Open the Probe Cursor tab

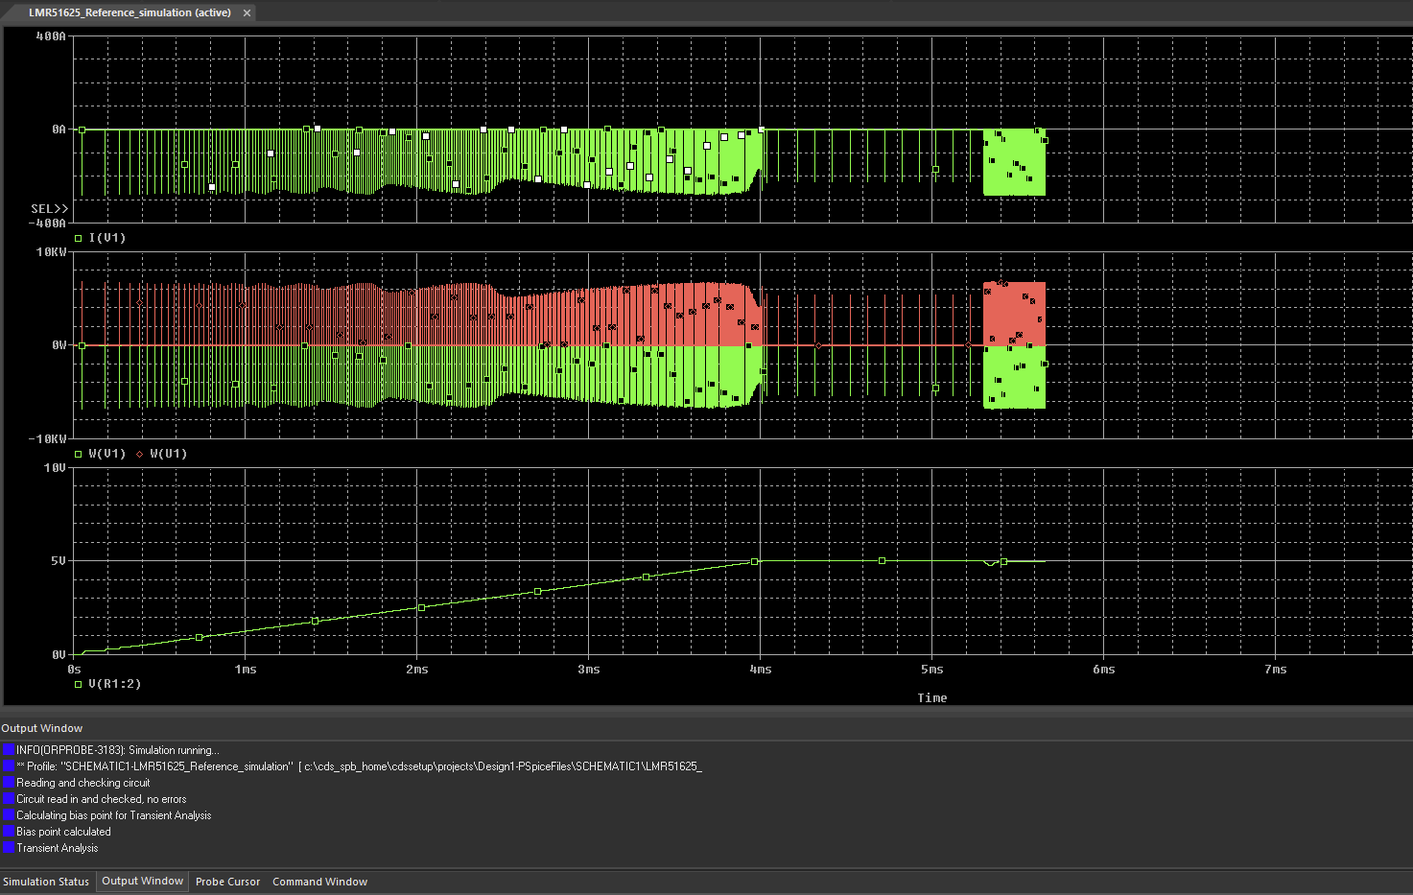[x=227, y=882]
